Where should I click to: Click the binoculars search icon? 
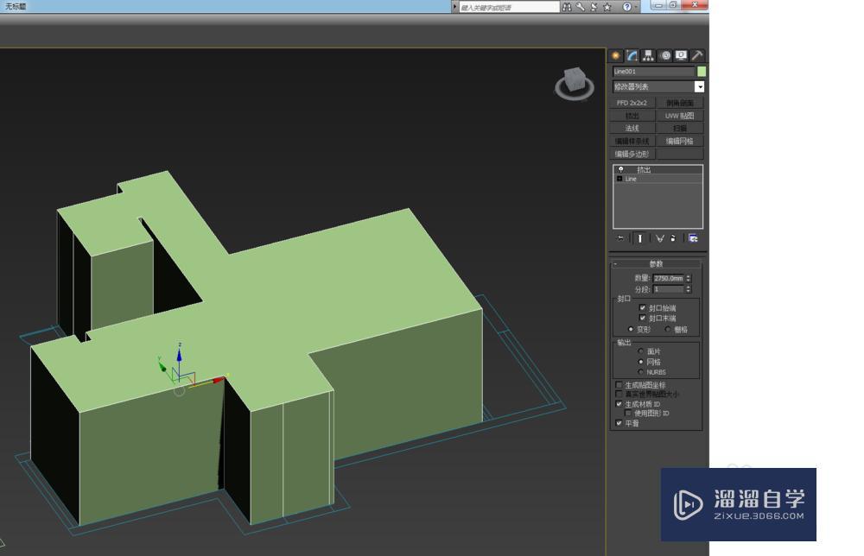tap(567, 7)
